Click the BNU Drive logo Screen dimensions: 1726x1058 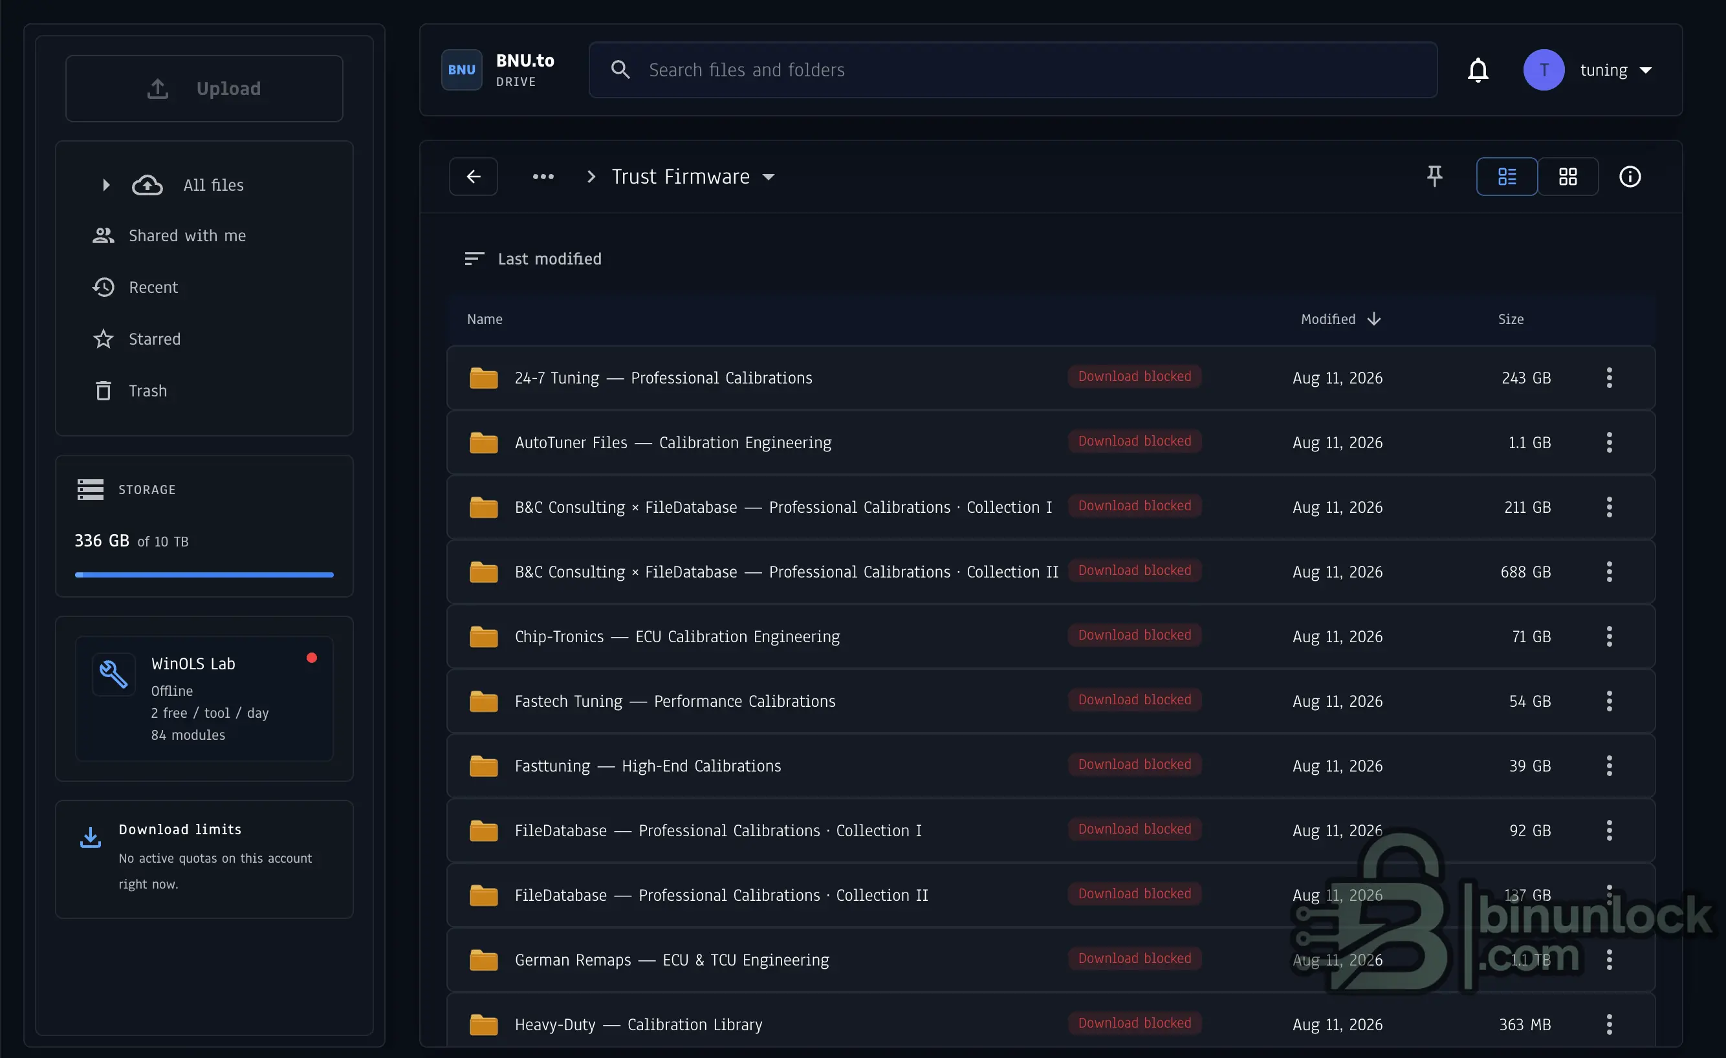click(462, 70)
